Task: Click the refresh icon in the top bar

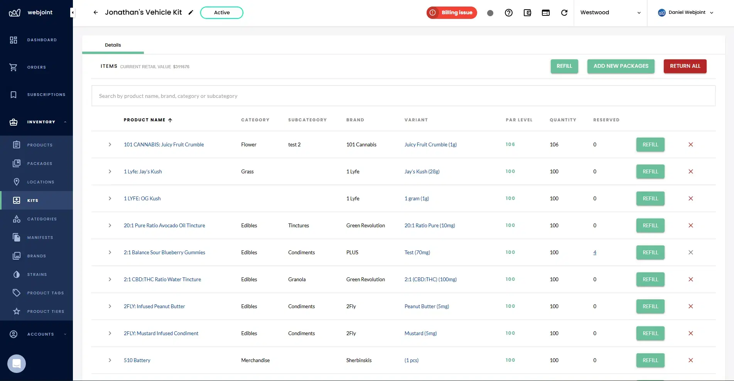Action: pyautogui.click(x=564, y=13)
